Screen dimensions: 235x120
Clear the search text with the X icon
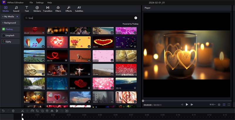[136, 18]
